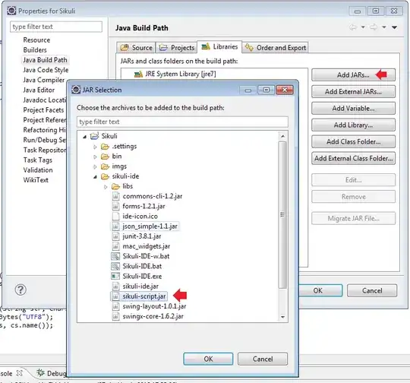Click the junit-3.8.1.jar file icon
The height and width of the screenshot is (383, 410).
pos(115,236)
